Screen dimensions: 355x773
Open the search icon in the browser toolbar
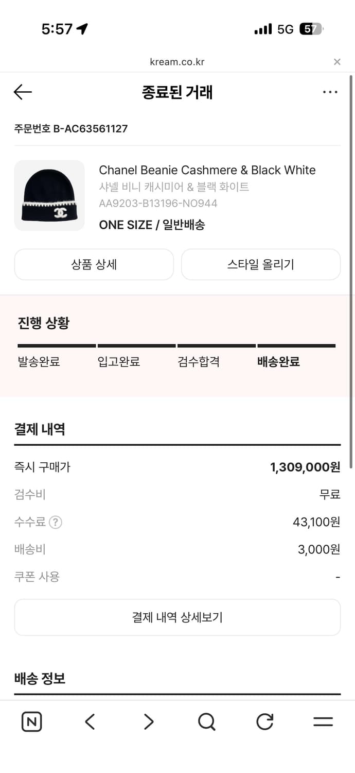click(206, 721)
